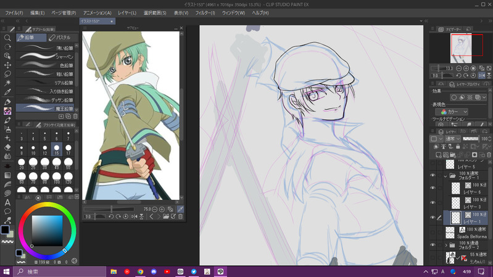Delete layer using Layer panel trash icon
This screenshot has width=493, height=277.
[x=489, y=155]
